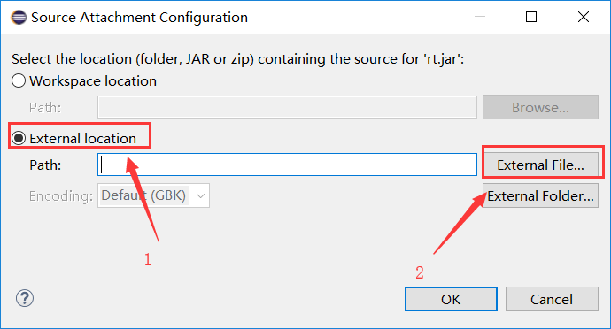
Task: Click the Path: label under External location
Action: [45, 165]
